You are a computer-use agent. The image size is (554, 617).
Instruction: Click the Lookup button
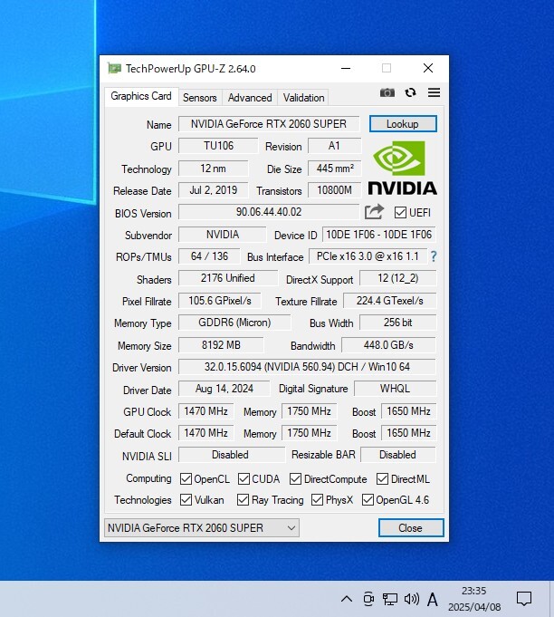coord(403,124)
